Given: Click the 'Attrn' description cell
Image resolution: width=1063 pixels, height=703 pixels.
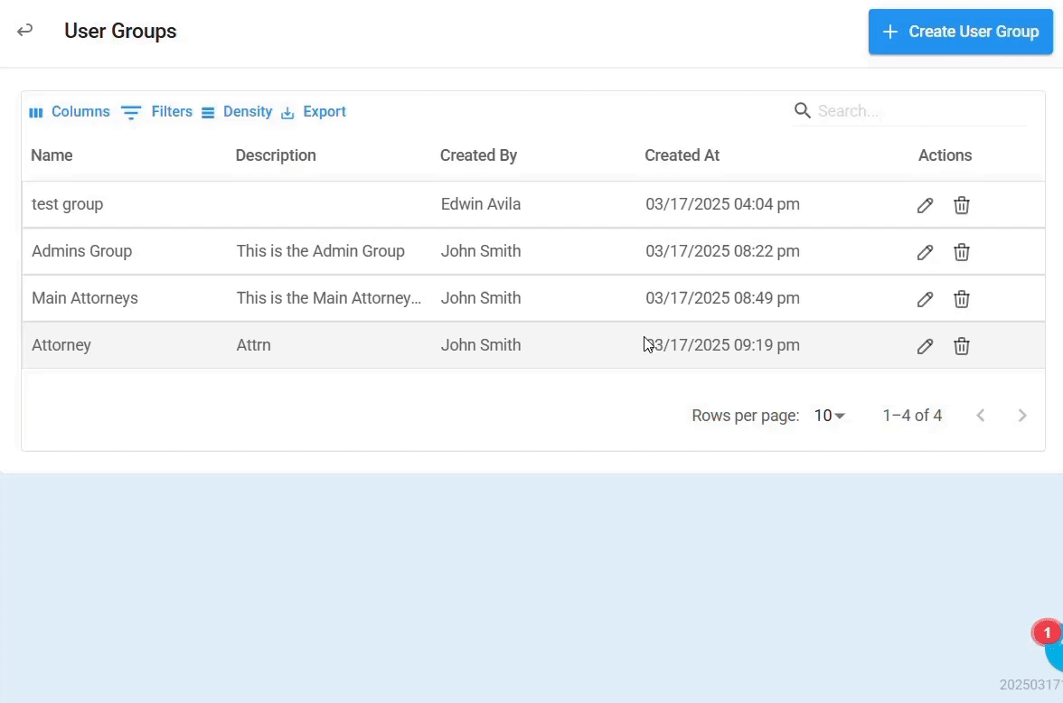Looking at the screenshot, I should 253,345.
